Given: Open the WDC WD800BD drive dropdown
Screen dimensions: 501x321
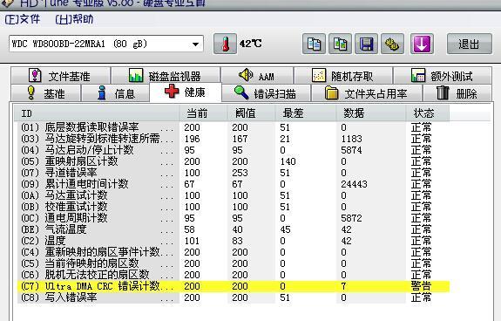Looking at the screenshot, I should [106, 44].
